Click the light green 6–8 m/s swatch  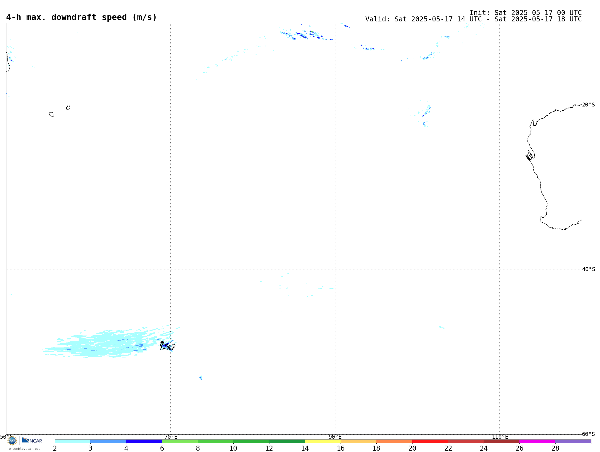tap(180, 441)
